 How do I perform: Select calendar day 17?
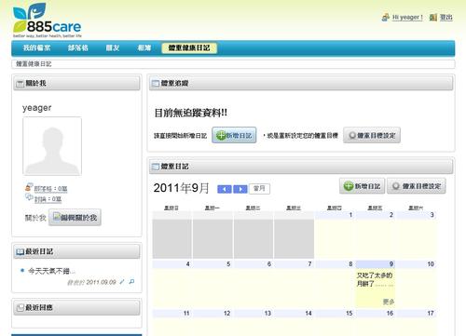(417, 323)
